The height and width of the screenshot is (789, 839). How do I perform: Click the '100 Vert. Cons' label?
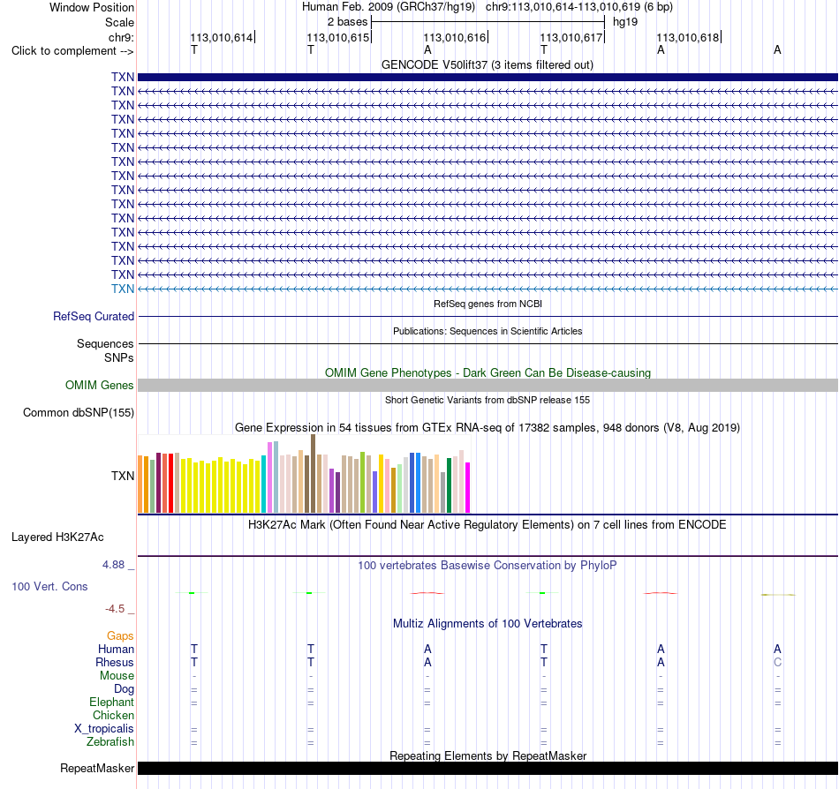49,586
